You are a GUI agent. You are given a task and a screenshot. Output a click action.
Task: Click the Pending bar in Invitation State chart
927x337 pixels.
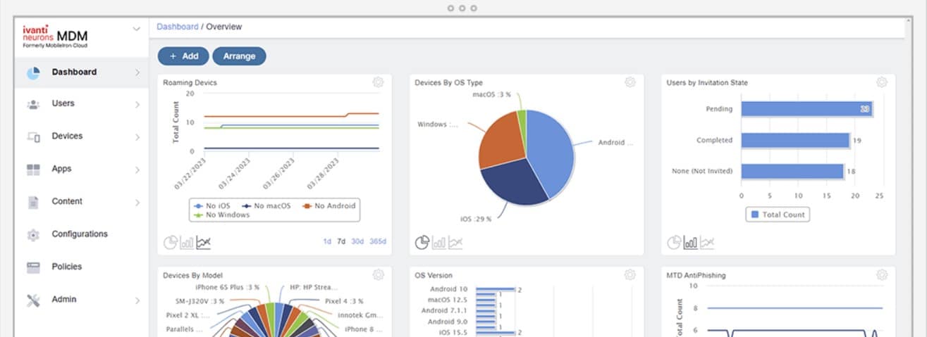pos(807,109)
